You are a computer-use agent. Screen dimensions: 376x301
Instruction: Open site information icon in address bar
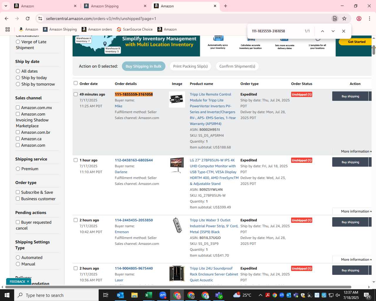[40, 19]
